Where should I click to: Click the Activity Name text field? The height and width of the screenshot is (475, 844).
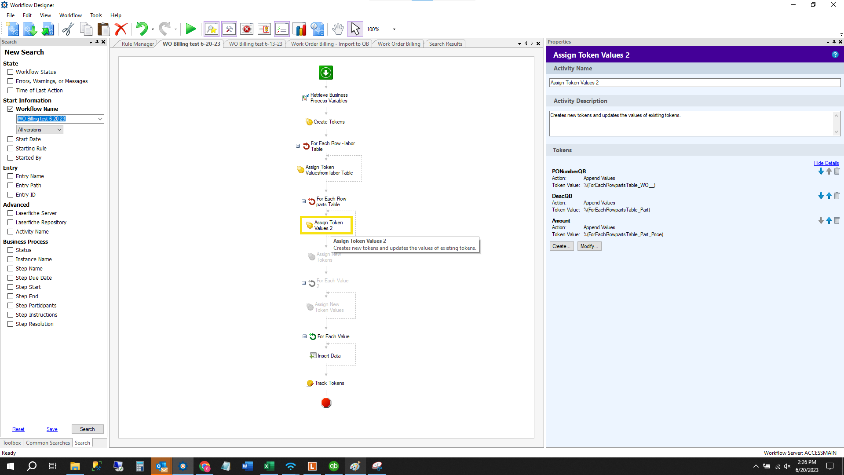click(694, 83)
